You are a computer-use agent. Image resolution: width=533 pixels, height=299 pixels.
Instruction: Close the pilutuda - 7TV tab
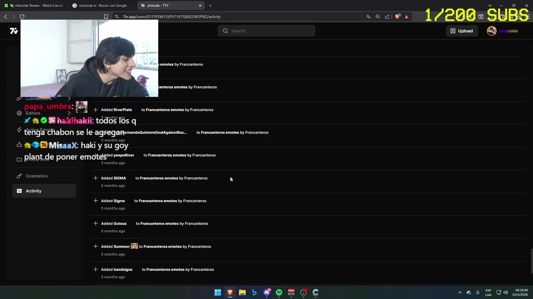[200, 5]
